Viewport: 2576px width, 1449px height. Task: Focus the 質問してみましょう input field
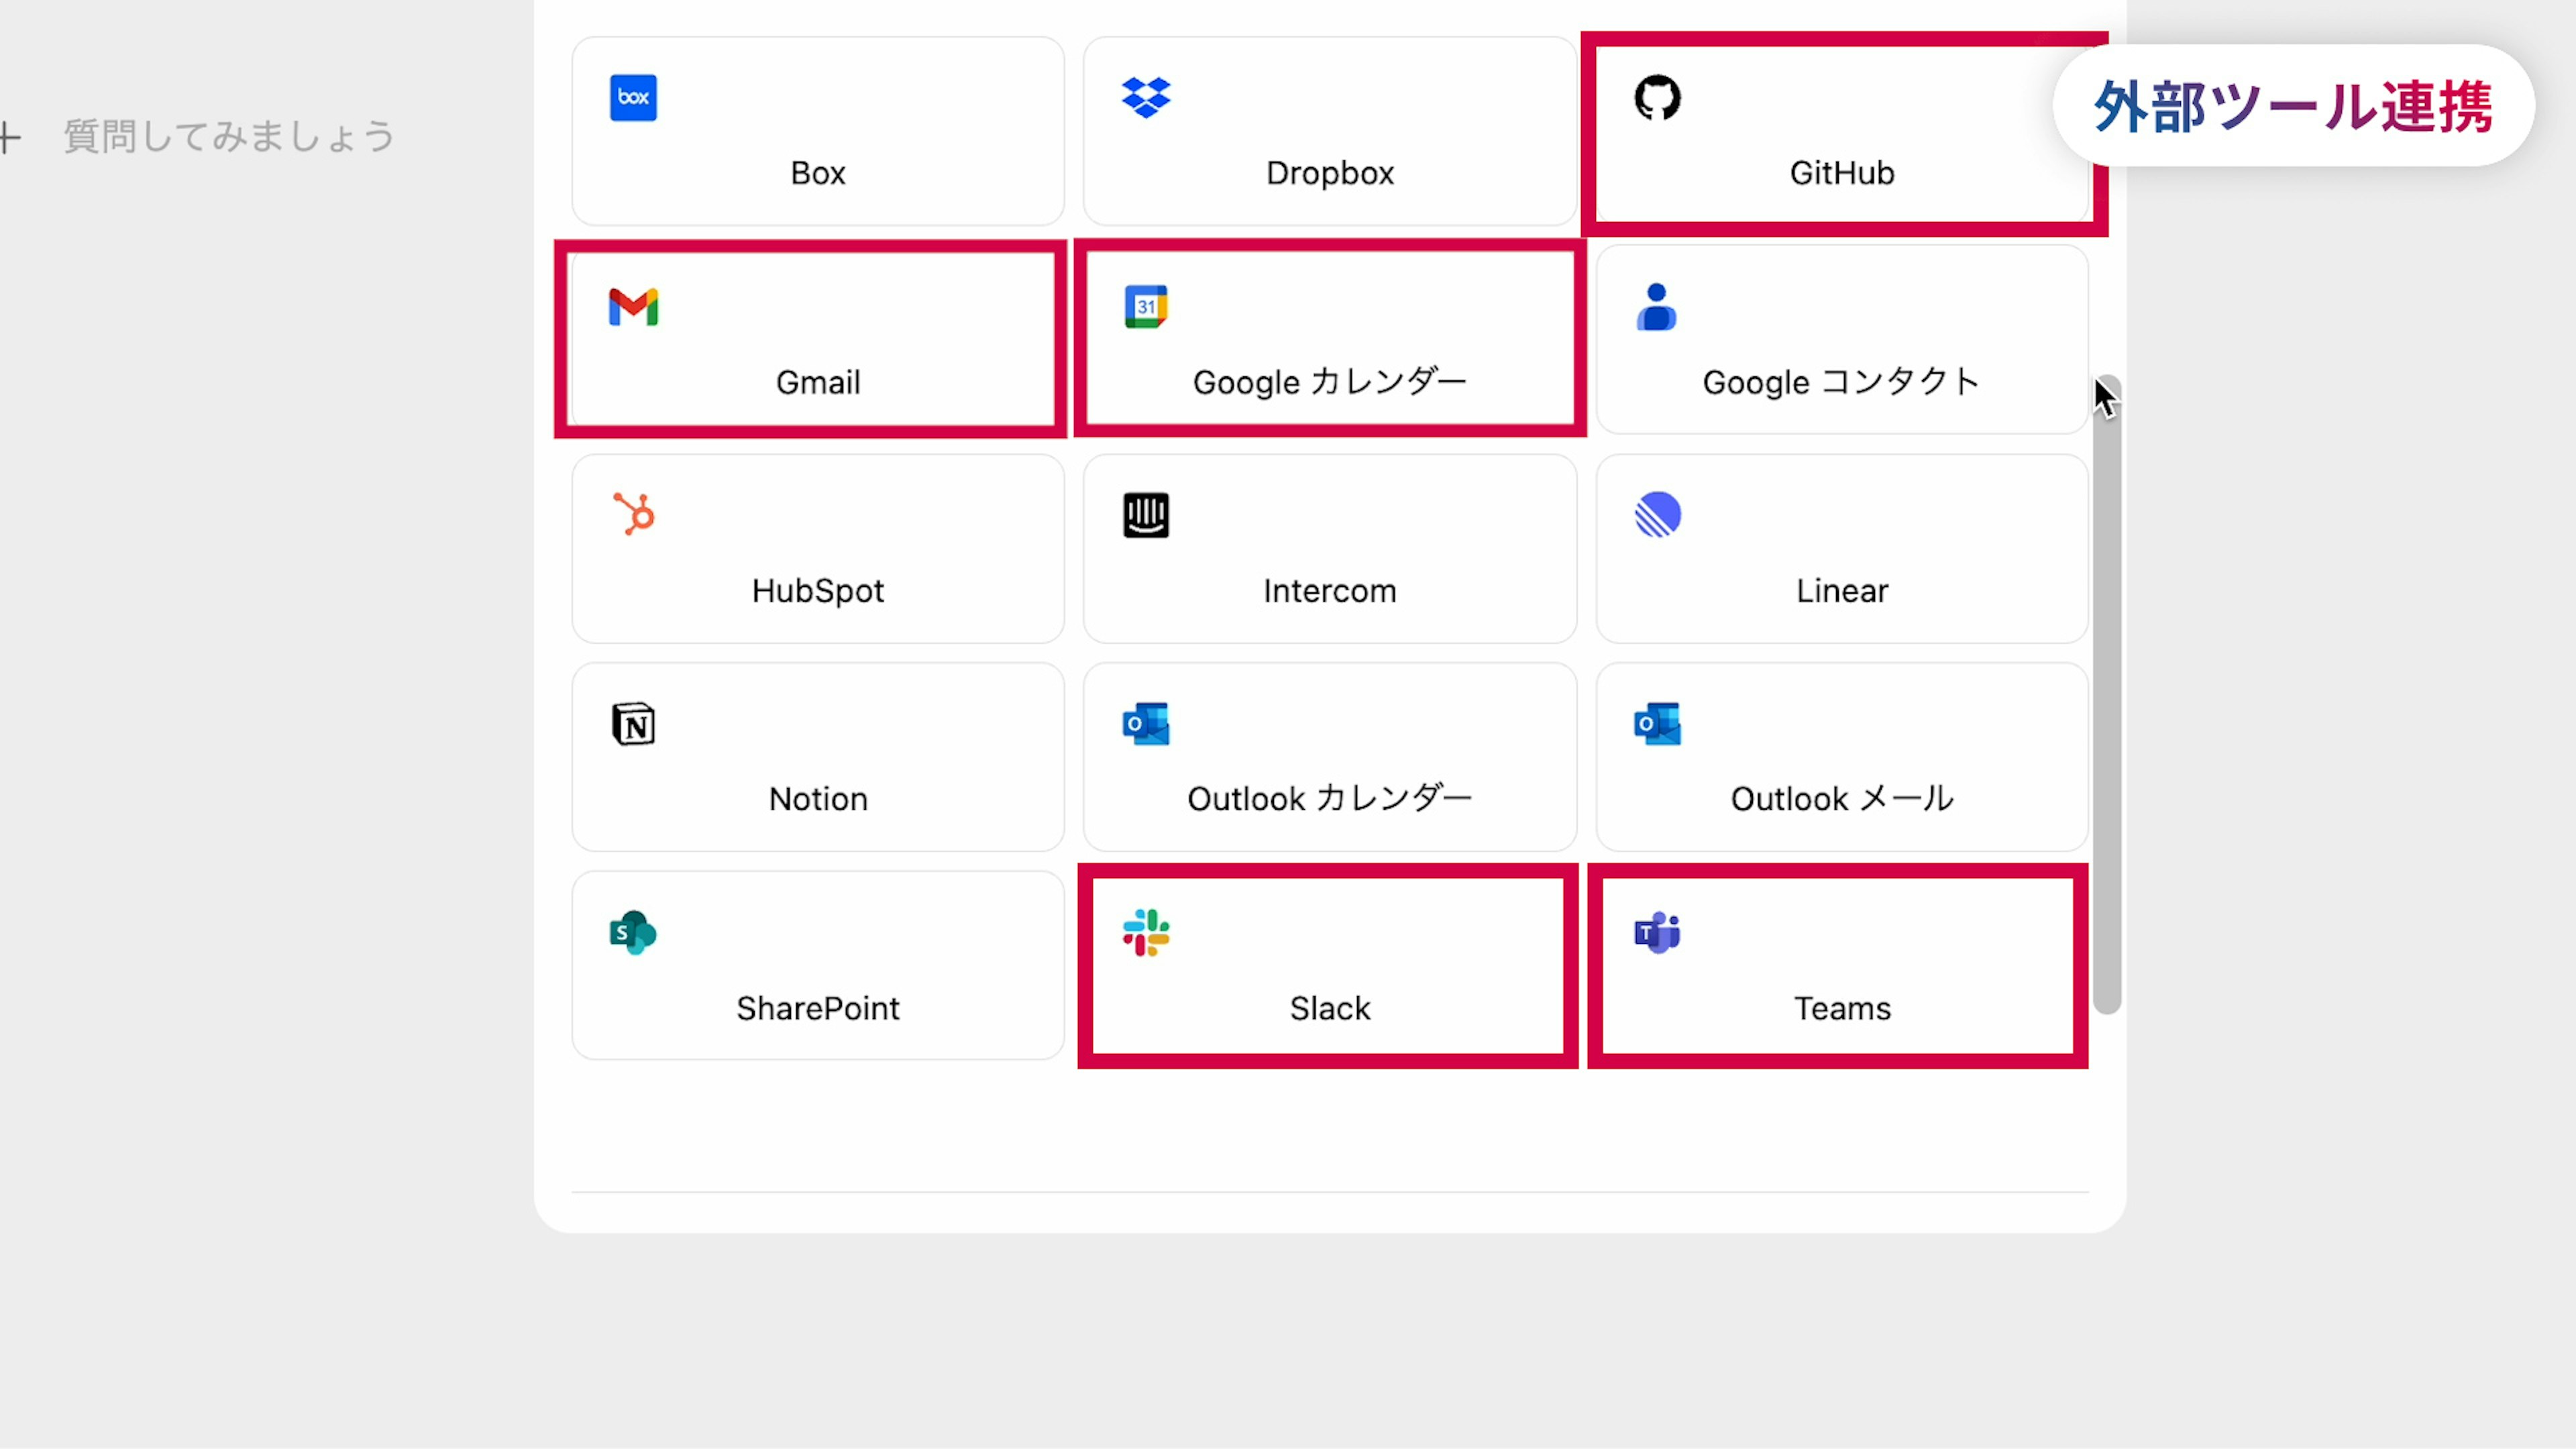coord(230,137)
